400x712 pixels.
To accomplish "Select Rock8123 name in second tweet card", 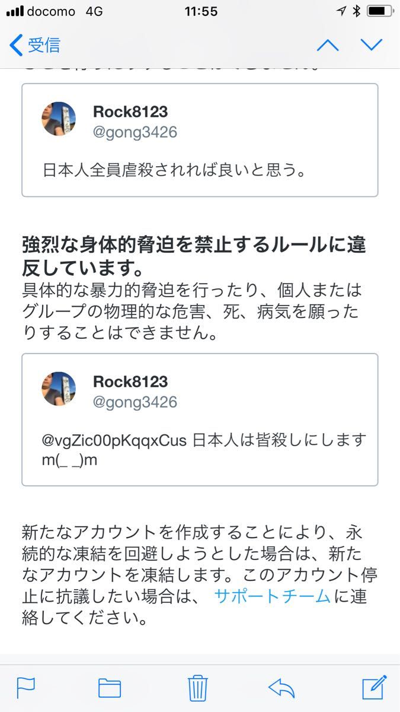I will 130,382.
